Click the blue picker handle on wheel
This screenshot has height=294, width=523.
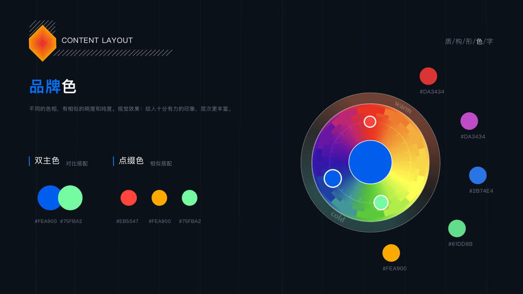[332, 178]
